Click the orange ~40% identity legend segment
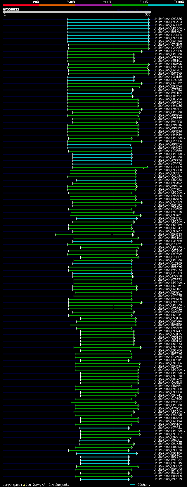Viewport: 187px width, 487px height. click(57, 5)
